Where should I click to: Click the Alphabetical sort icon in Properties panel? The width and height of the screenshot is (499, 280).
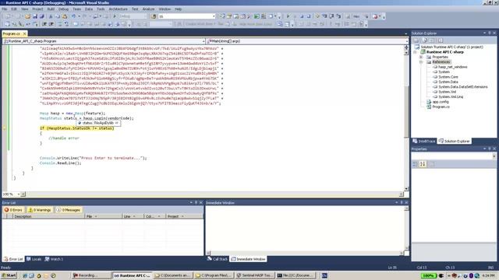423,164
